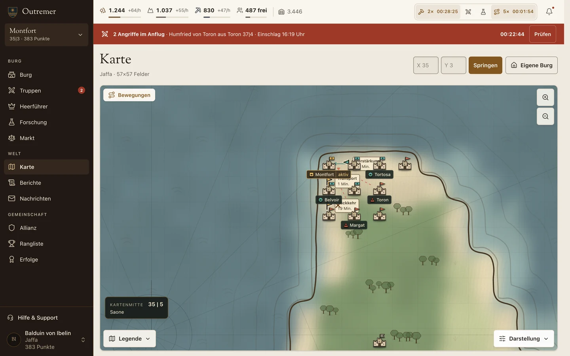Open the Darstellung display options dropdown

coord(524,339)
